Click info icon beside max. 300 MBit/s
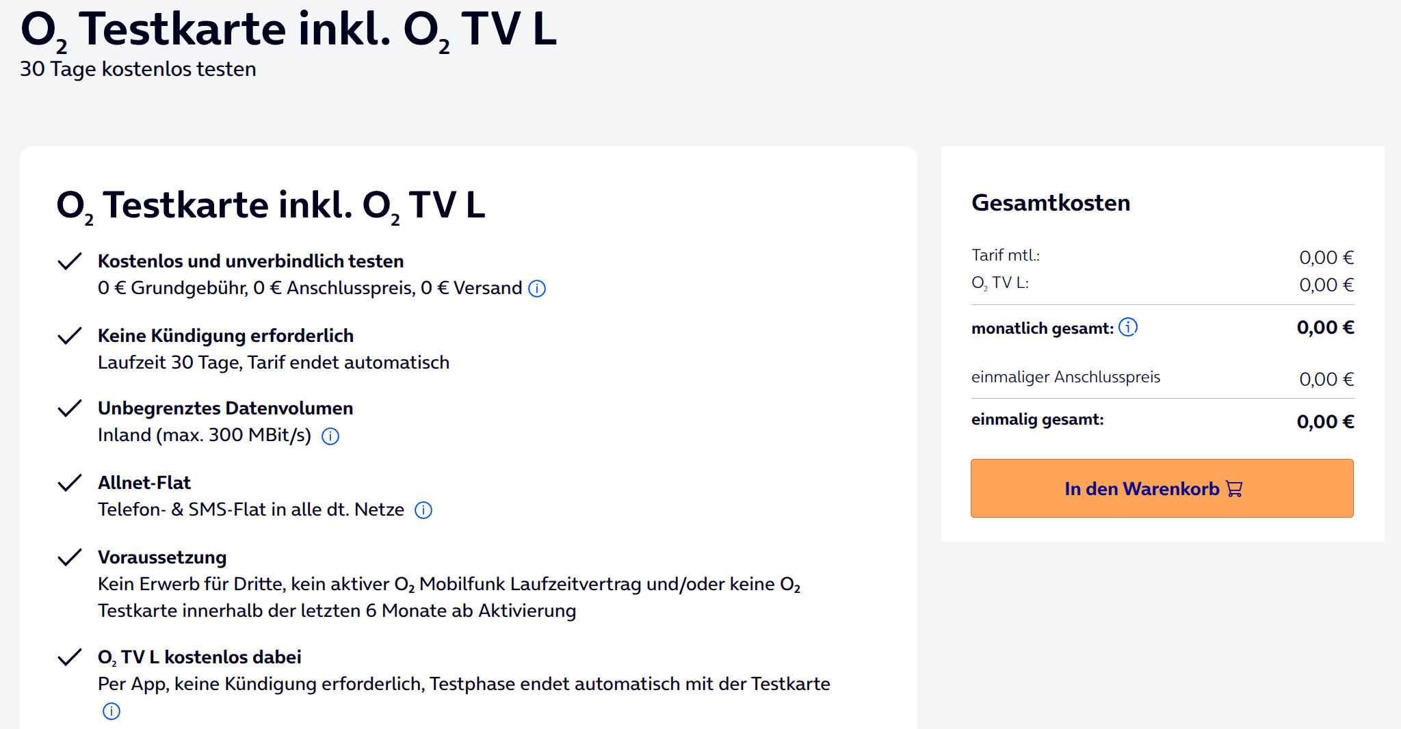The height and width of the screenshot is (729, 1401). [x=330, y=436]
